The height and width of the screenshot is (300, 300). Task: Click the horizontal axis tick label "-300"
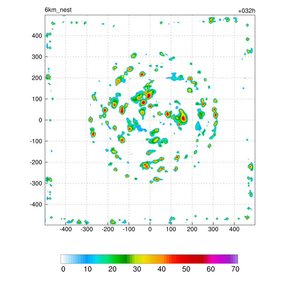pyautogui.click(x=87, y=229)
